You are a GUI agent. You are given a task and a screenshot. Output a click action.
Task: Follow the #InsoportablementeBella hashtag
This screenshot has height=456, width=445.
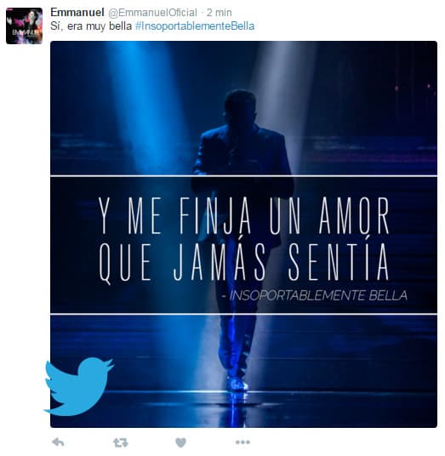[195, 26]
